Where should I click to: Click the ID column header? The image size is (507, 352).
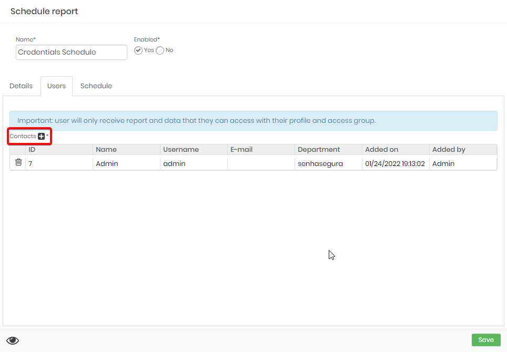coord(59,150)
